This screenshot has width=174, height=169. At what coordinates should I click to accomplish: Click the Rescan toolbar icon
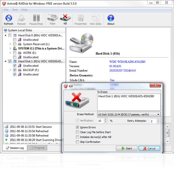[21, 18]
